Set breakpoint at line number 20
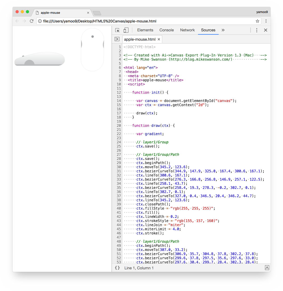Image resolution: width=283 pixels, height=291 pixels. coord(119,125)
